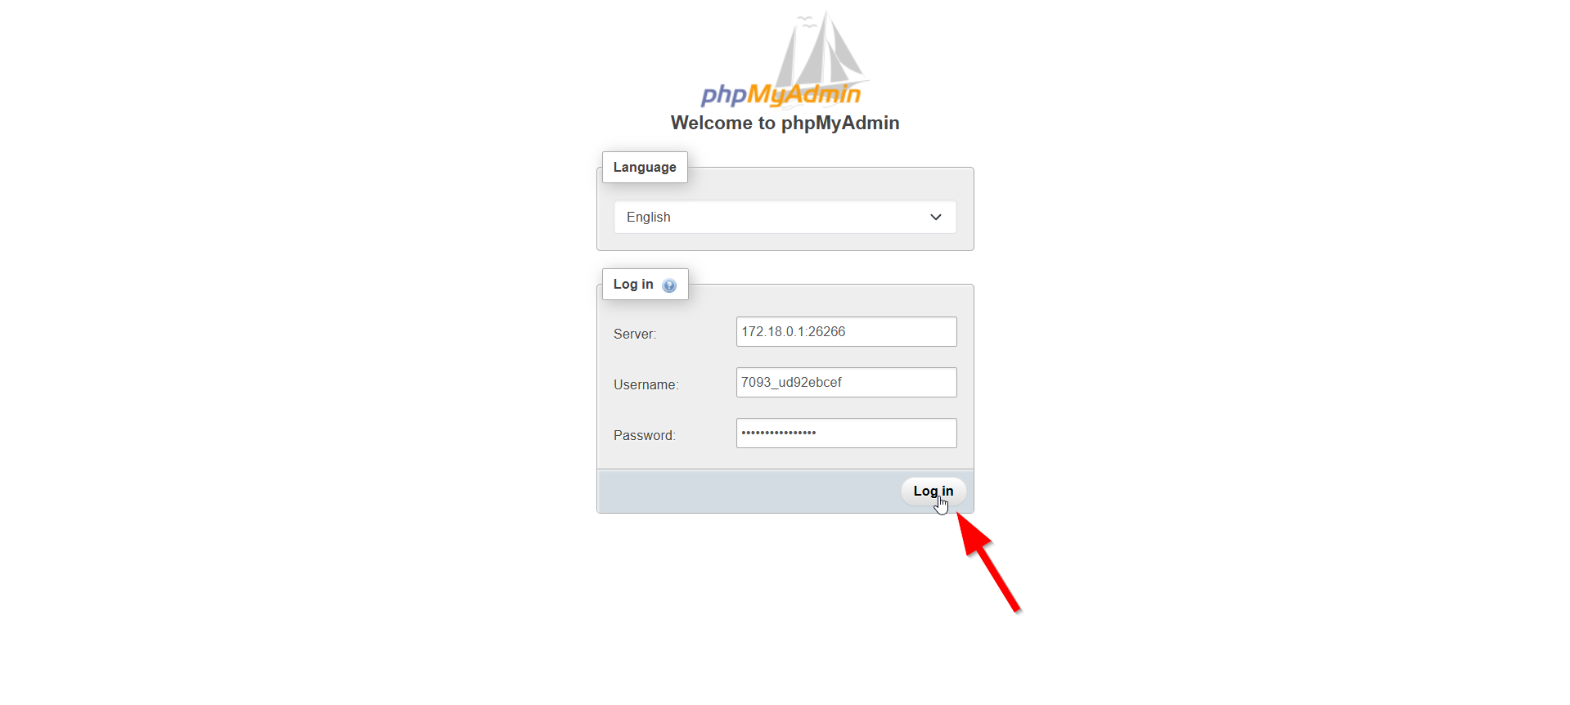The image size is (1570, 705).
Task: Click empty area of Language panel below dropdown
Action: [x=785, y=242]
